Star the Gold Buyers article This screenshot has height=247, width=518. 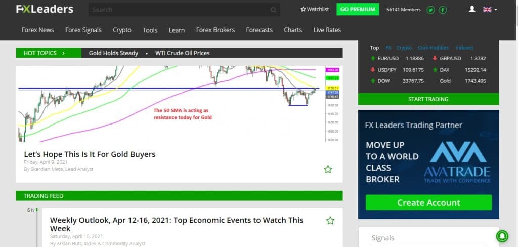coord(328,169)
